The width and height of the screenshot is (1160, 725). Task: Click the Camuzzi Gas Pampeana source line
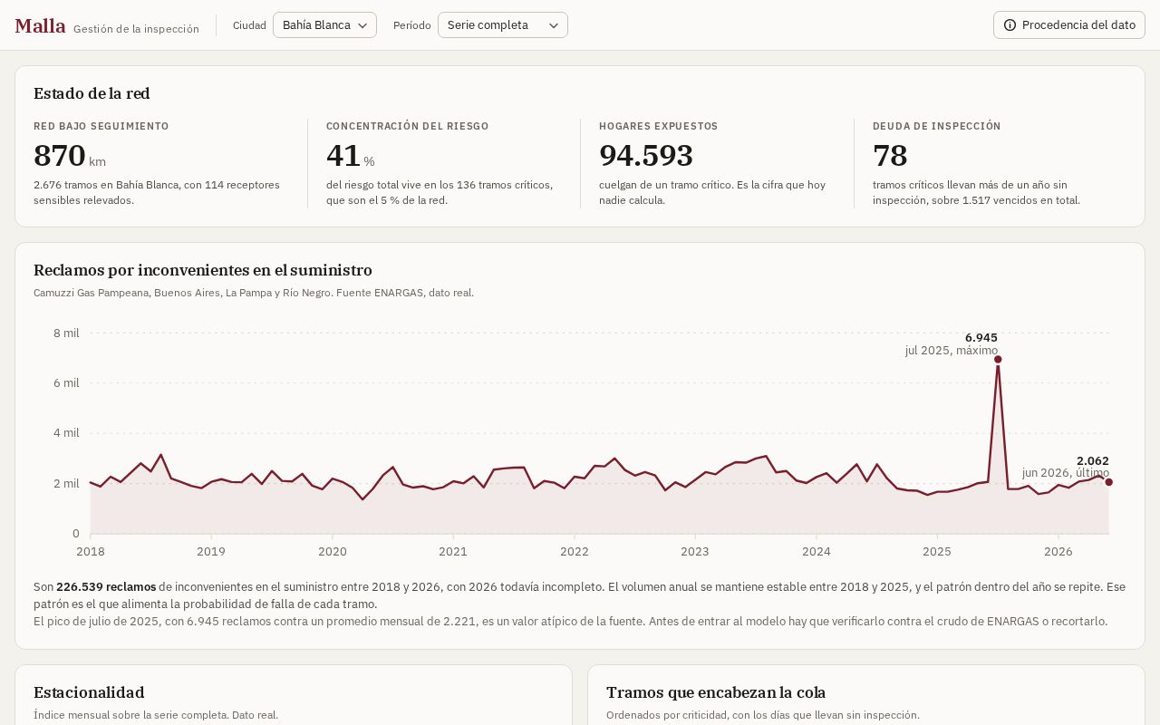[x=254, y=293]
